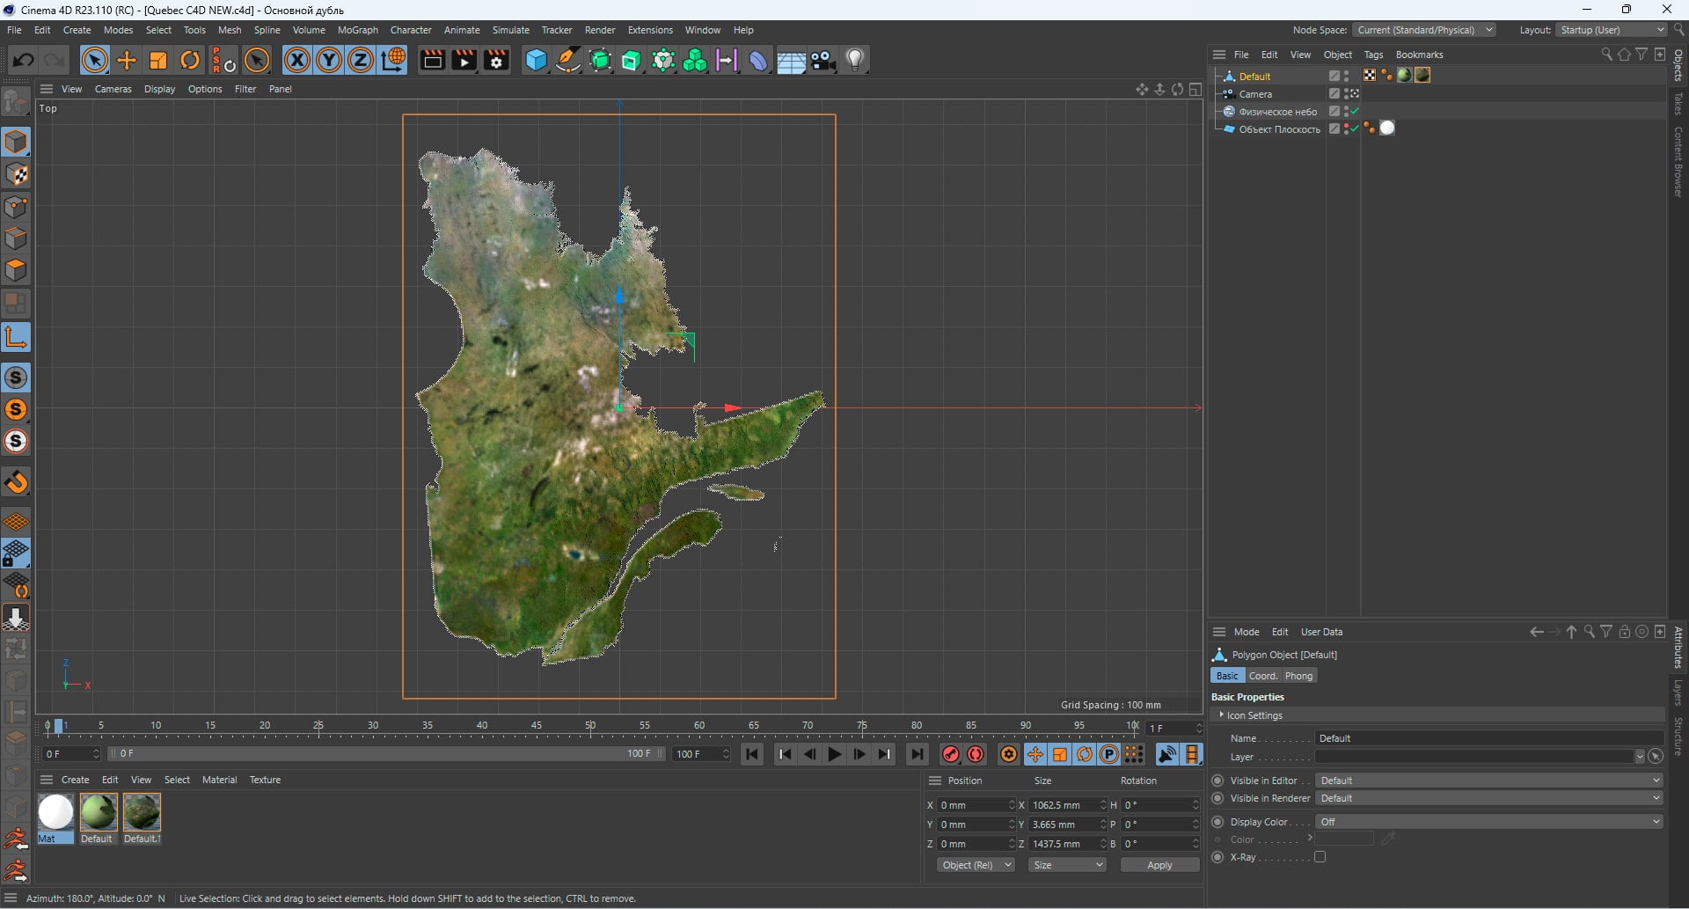
Task: Open the Edit Render Settings icon
Action: pos(497,60)
